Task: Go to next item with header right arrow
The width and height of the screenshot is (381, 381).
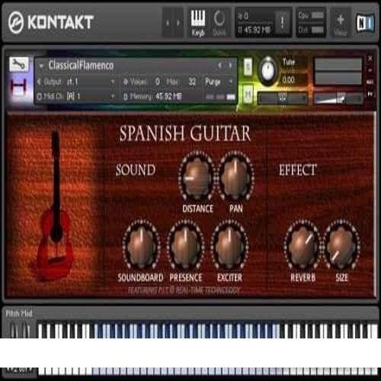Action: pyautogui.click(x=178, y=23)
